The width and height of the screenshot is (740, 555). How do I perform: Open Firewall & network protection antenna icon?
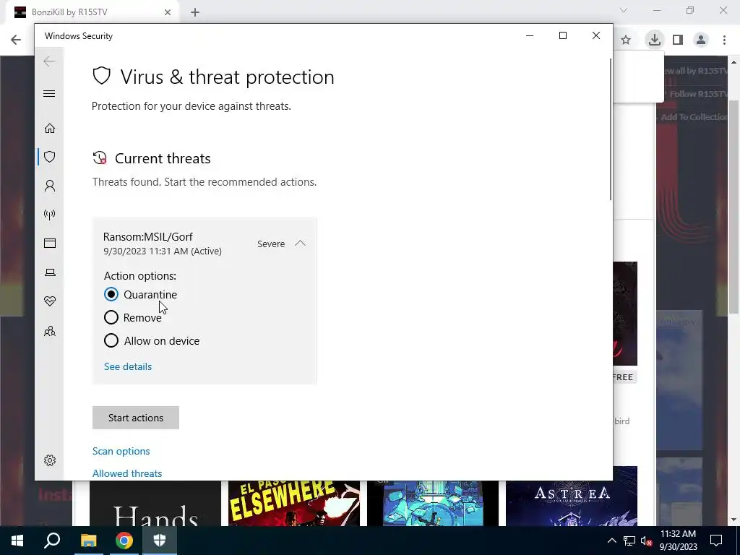coord(50,215)
